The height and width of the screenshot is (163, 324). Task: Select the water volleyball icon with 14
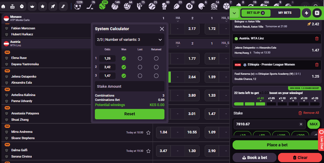click(214, 6)
